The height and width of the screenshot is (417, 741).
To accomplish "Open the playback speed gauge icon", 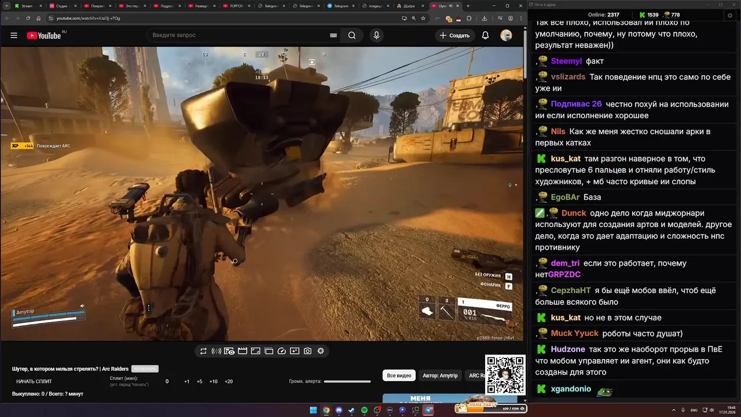I will pyautogui.click(x=282, y=351).
